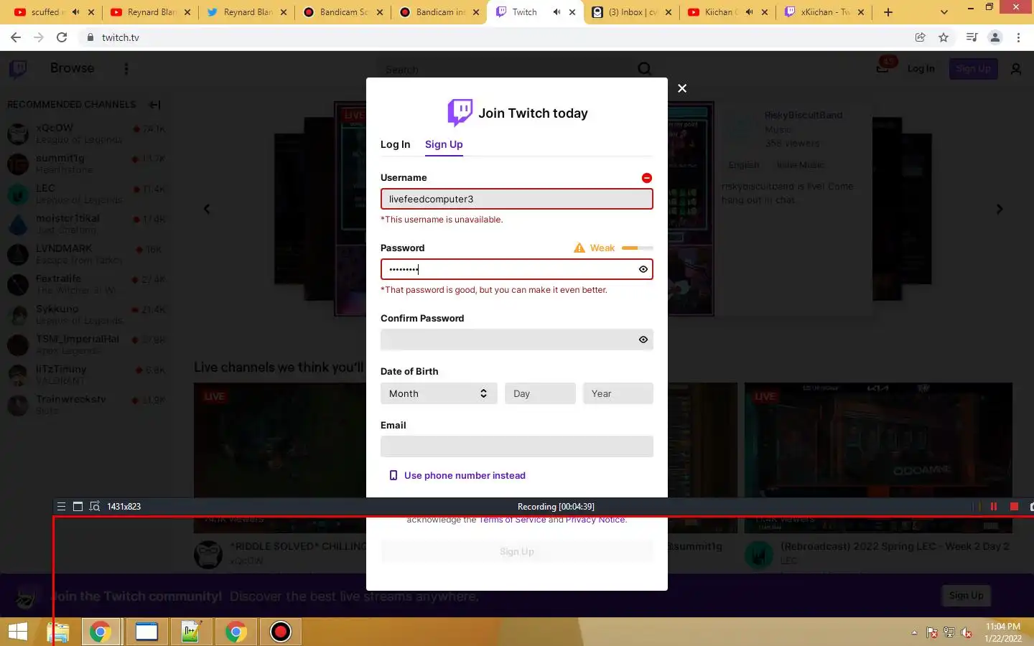Image resolution: width=1034 pixels, height=646 pixels.
Task: Stop the Bandicam recording
Action: pos(1014,507)
